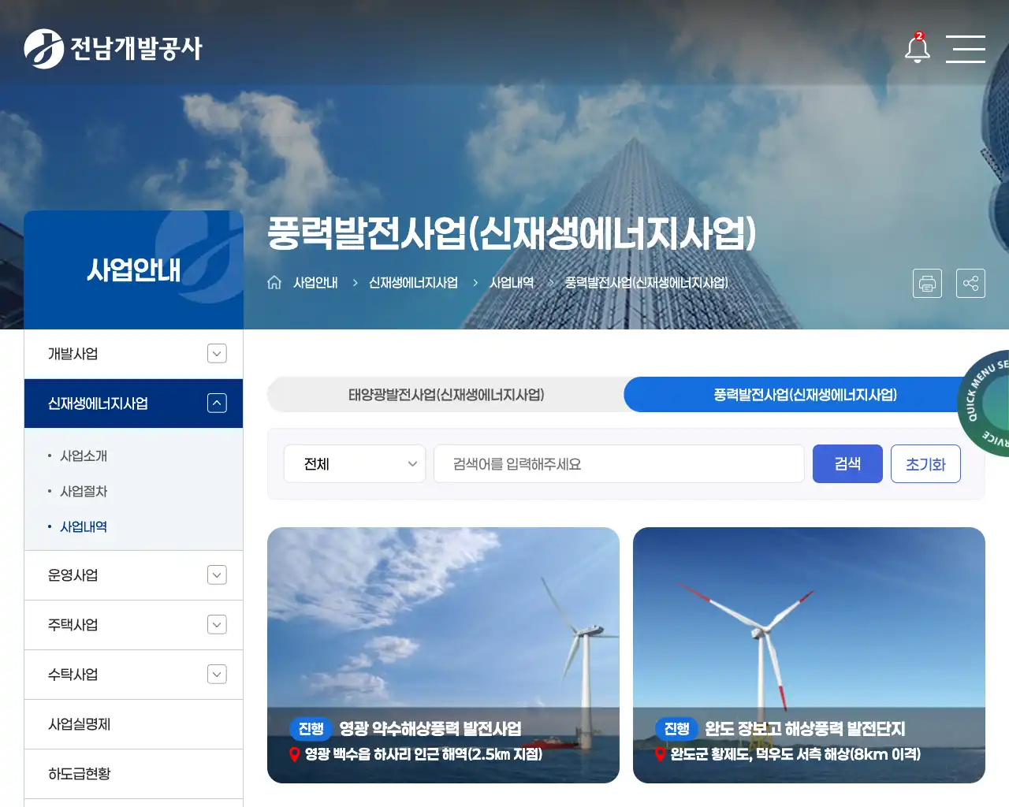The width and height of the screenshot is (1009, 807).
Task: Click the share icon button
Action: (971, 283)
